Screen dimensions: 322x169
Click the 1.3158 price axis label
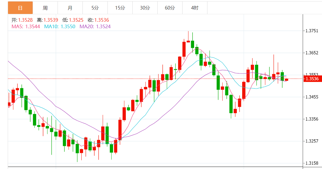(x=312, y=163)
